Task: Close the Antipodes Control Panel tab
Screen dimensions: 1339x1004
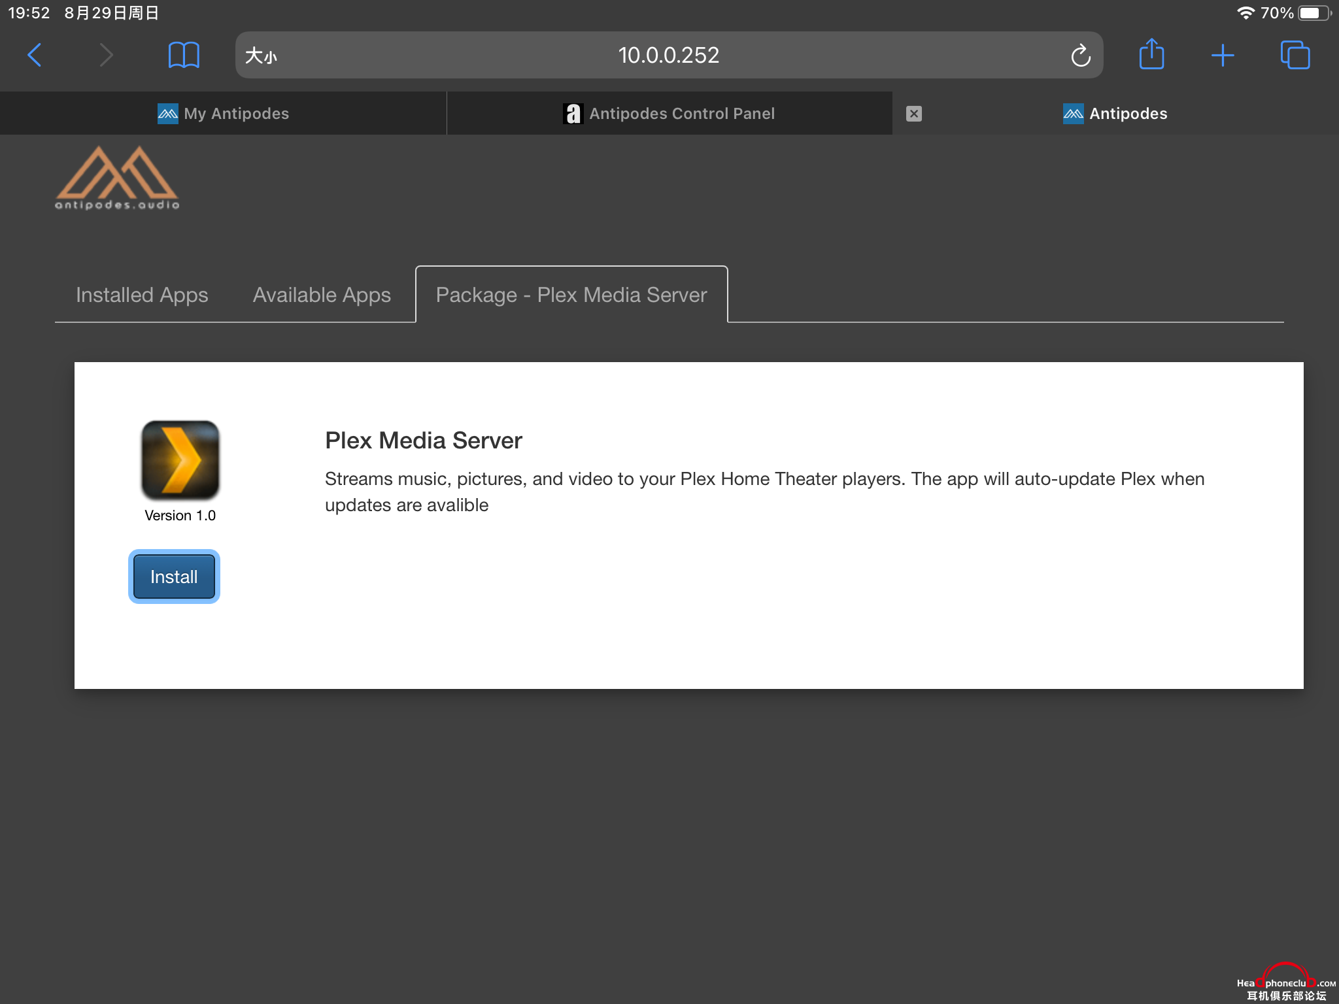Action: pyautogui.click(x=914, y=113)
